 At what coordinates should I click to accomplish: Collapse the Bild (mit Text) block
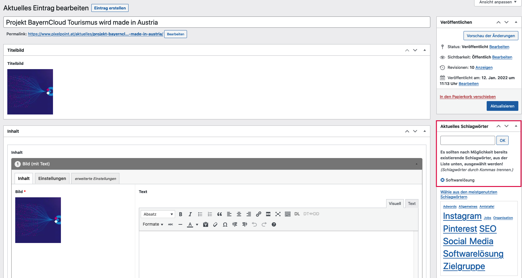click(417, 164)
